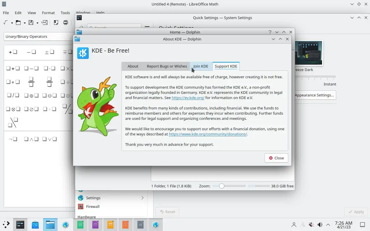This screenshot has width=370, height=231.
Task: Open the Firewall entry in System Settings sidebar
Action: point(111,206)
